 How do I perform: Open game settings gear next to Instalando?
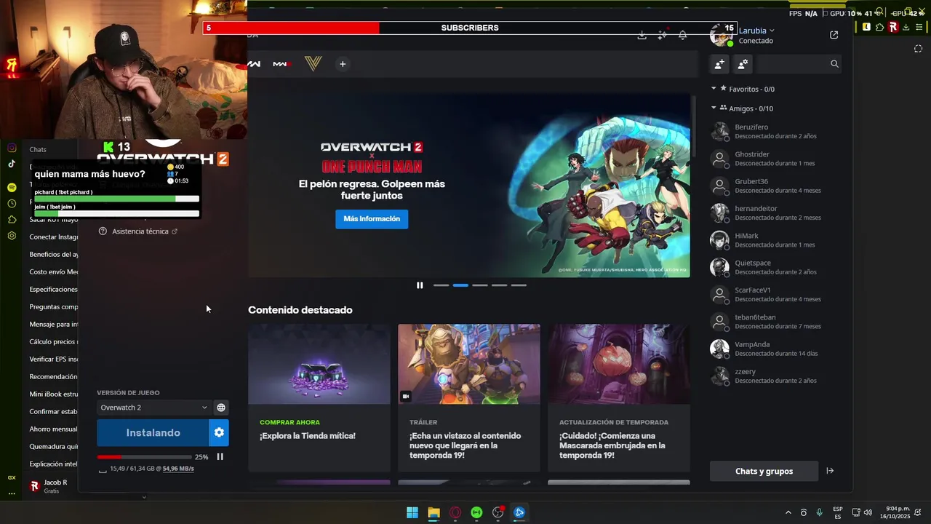click(219, 432)
